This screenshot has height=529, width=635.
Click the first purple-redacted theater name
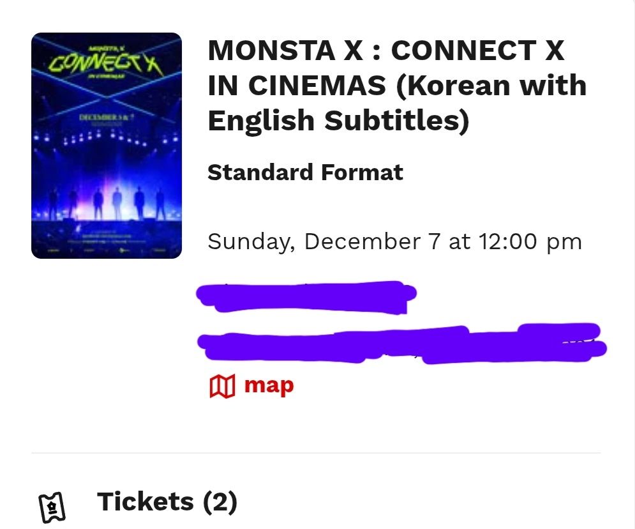pos(306,296)
